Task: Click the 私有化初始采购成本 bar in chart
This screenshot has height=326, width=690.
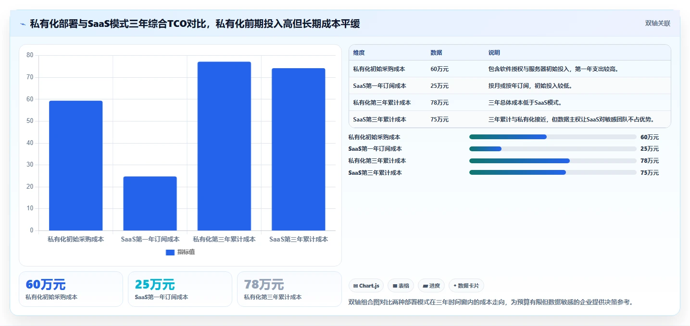Action: (76, 166)
